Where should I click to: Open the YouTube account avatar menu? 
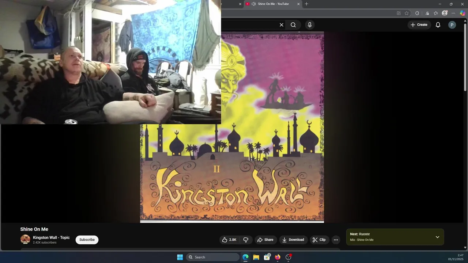pos(452,25)
